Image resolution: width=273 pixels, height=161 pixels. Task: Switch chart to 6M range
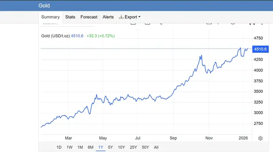(91, 147)
